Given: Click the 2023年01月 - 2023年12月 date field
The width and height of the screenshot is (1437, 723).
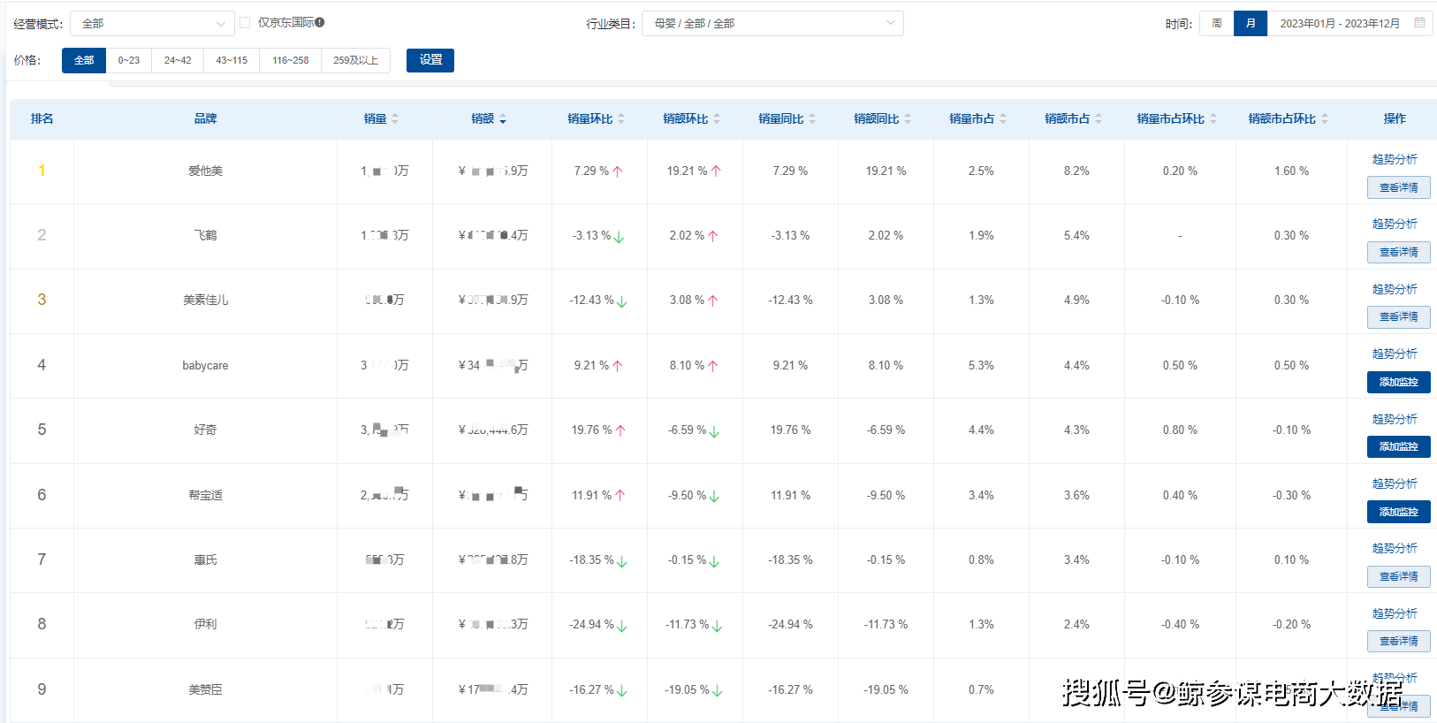Looking at the screenshot, I should (x=1350, y=23).
